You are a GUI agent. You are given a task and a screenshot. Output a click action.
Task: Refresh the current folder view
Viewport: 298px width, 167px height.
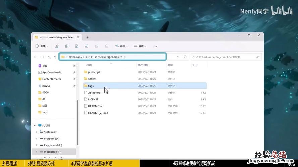point(185,57)
